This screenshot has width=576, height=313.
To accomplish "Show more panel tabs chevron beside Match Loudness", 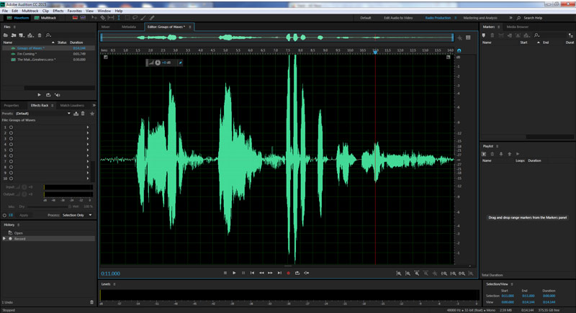I will coord(94,105).
